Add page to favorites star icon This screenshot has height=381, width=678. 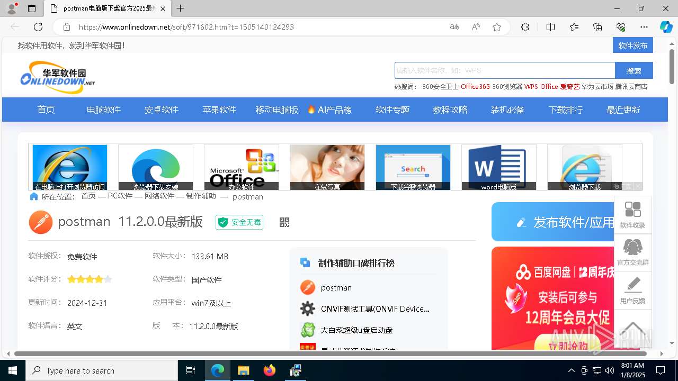[x=497, y=27]
